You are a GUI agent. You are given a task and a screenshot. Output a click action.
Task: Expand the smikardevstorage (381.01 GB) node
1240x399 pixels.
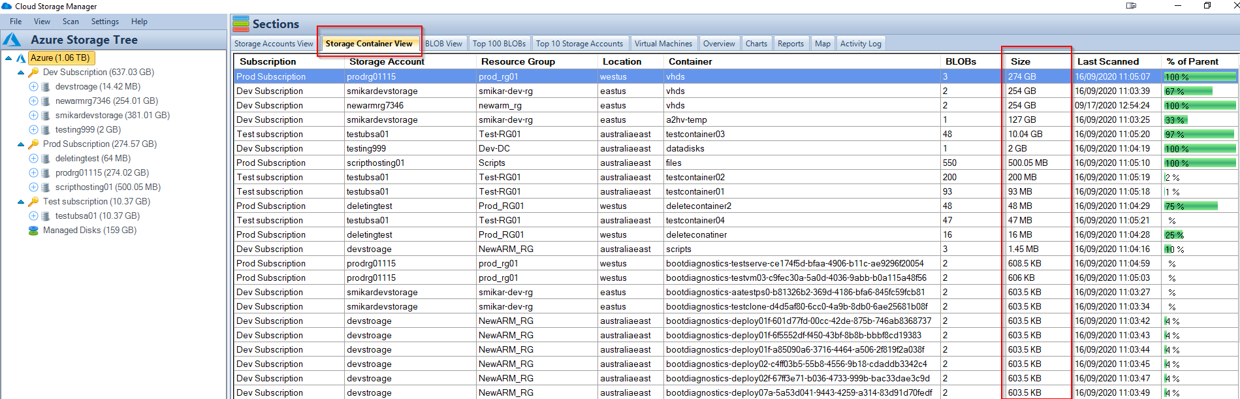click(33, 116)
